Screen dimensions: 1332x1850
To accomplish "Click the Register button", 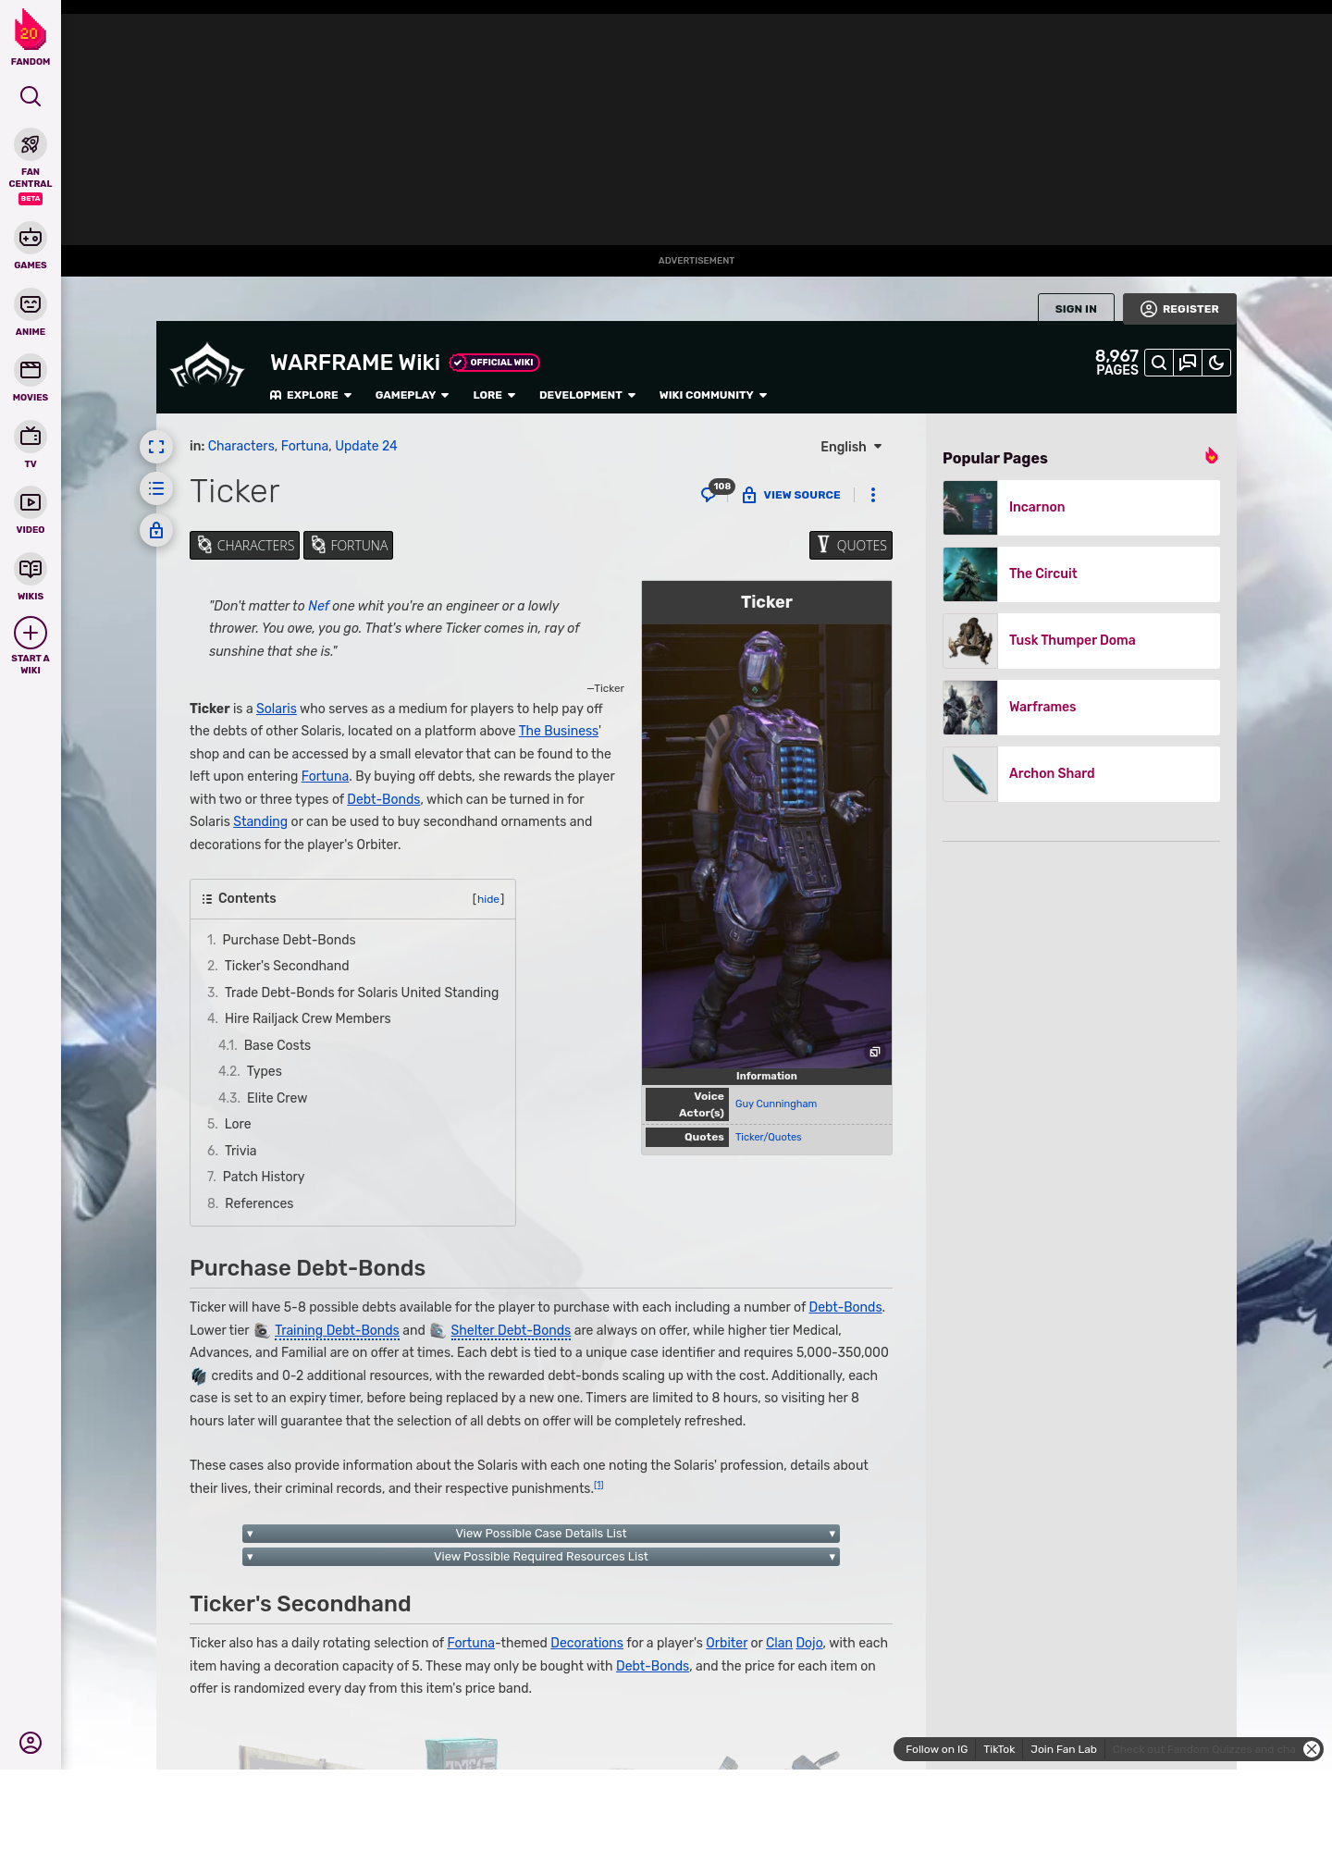I will coord(1179,309).
